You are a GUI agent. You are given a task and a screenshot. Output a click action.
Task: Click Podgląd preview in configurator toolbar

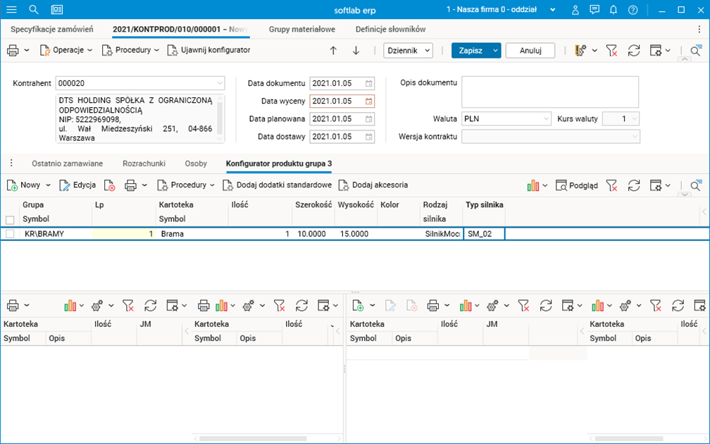(x=577, y=185)
